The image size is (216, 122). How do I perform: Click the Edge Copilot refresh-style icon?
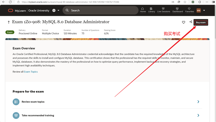click(x=179, y=2)
